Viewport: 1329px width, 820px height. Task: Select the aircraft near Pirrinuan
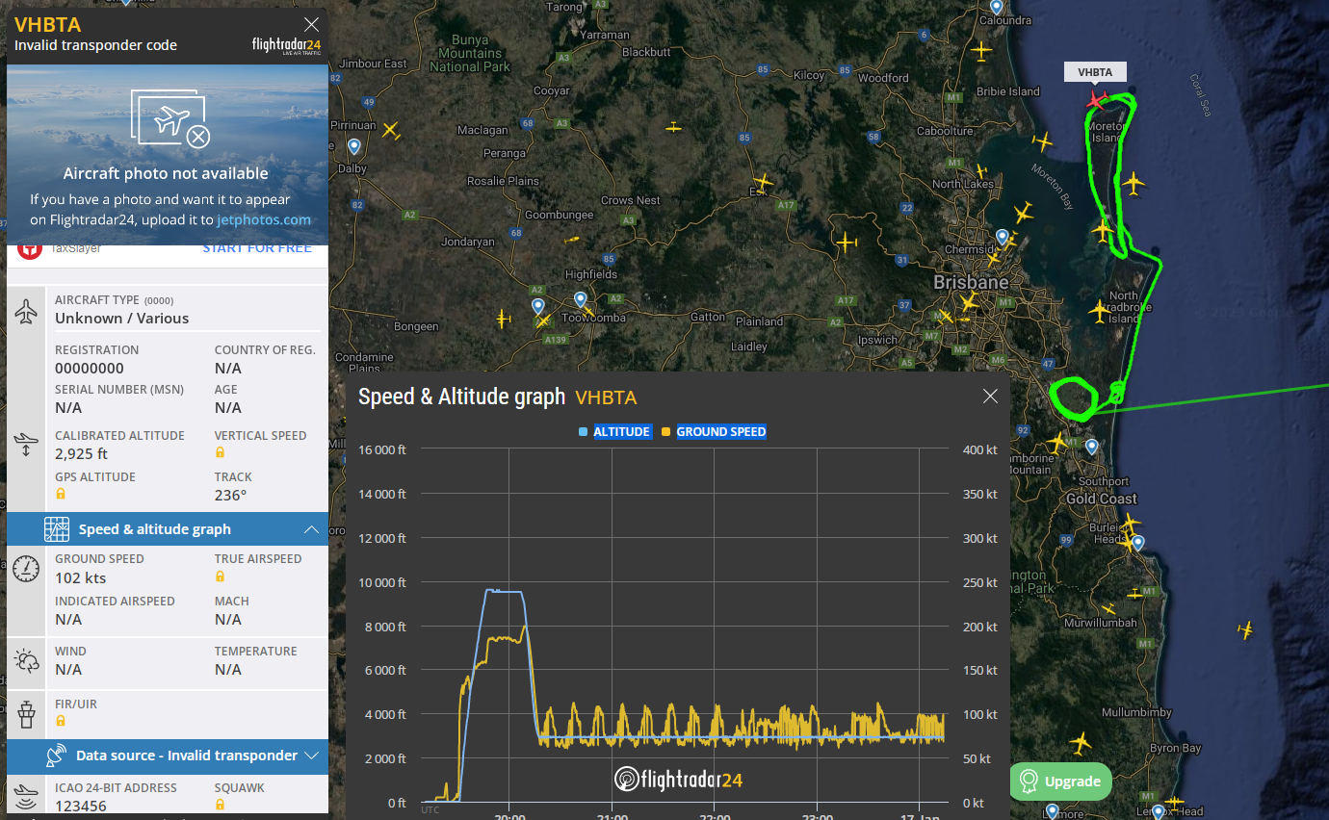(390, 130)
